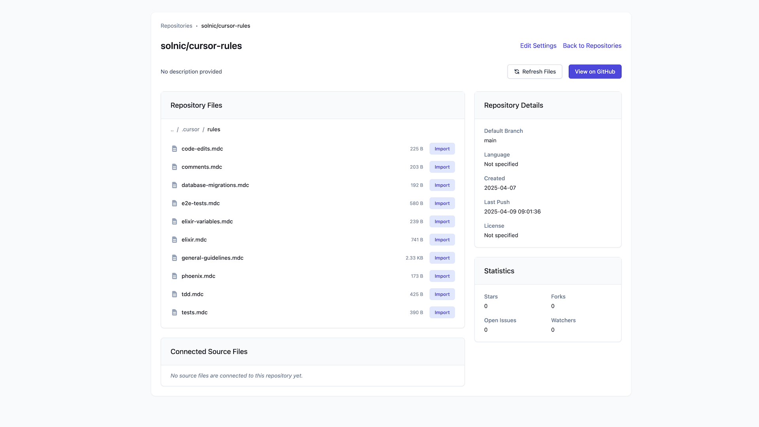
Task: Click the Refresh Files button
Action: click(534, 72)
